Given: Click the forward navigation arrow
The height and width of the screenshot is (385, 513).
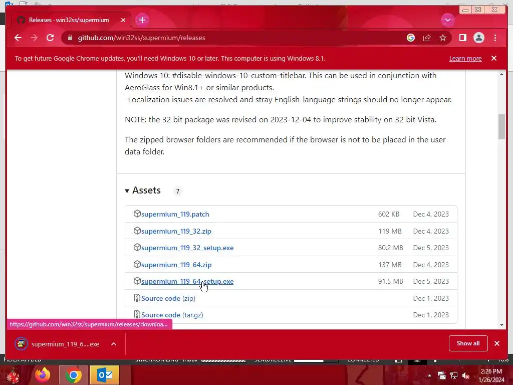Looking at the screenshot, I should (x=34, y=38).
